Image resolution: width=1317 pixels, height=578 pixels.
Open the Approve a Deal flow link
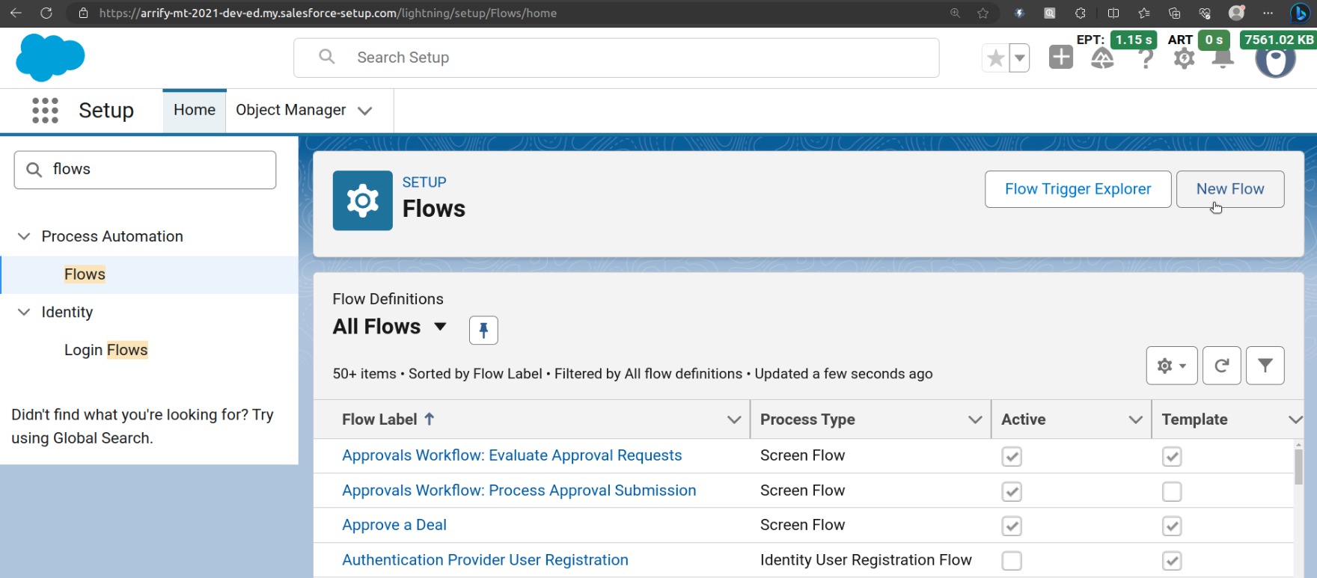click(394, 525)
